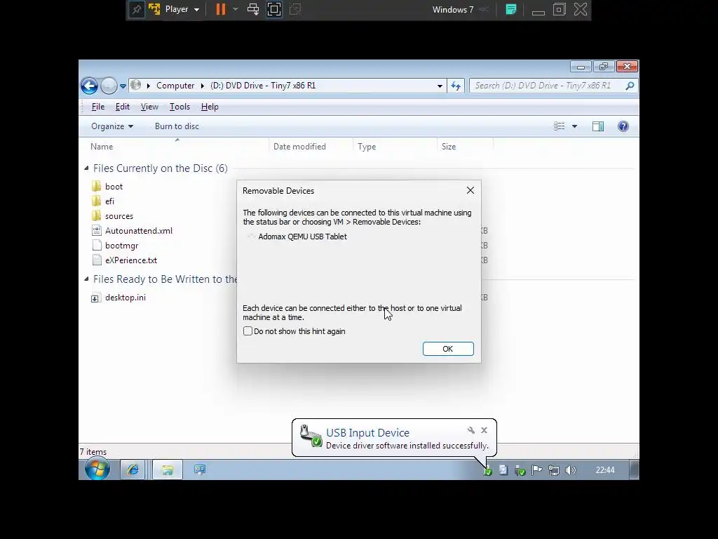The image size is (718, 539).
Task: Collapse toolbar chevrons next to Windows 7
Action: click(x=484, y=10)
